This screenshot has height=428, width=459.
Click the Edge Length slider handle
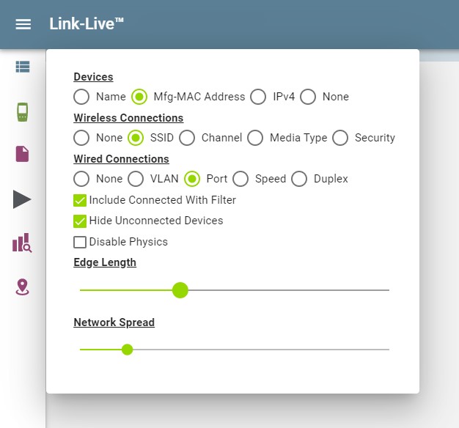pyautogui.click(x=180, y=290)
